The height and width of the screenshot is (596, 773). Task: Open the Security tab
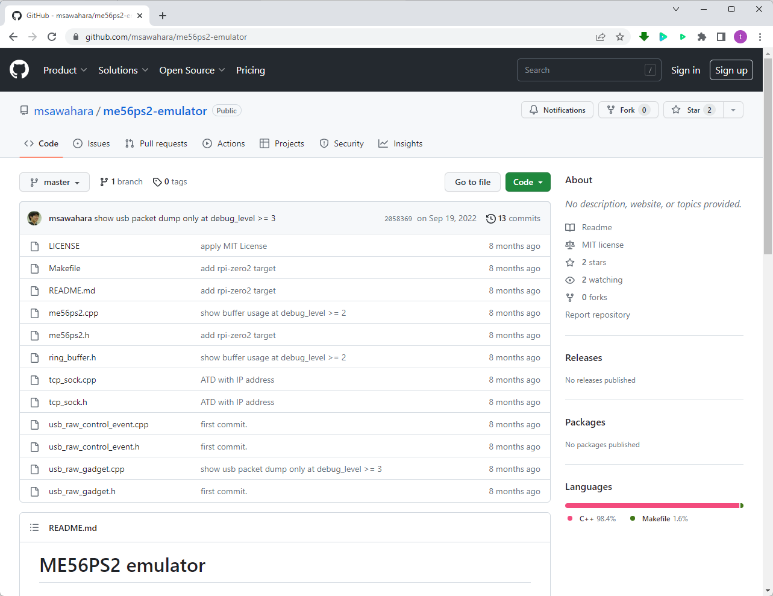[342, 143]
